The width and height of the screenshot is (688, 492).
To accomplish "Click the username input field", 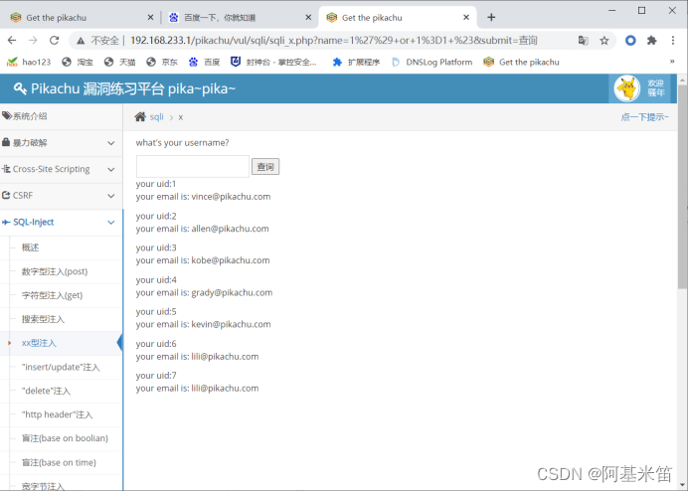I will 193,166.
